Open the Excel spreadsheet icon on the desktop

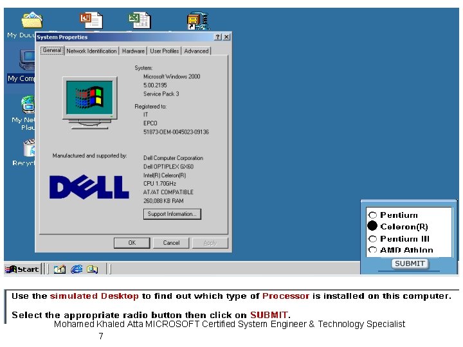click(140, 20)
